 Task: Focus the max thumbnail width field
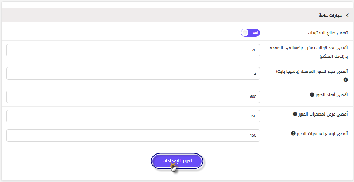[x=133, y=116]
